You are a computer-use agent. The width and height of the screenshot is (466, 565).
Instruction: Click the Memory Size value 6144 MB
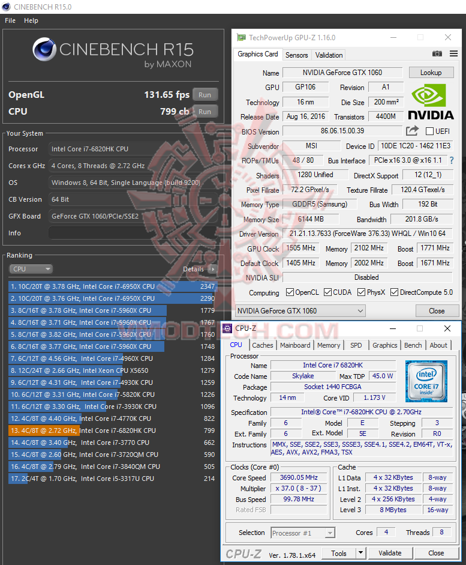311,219
